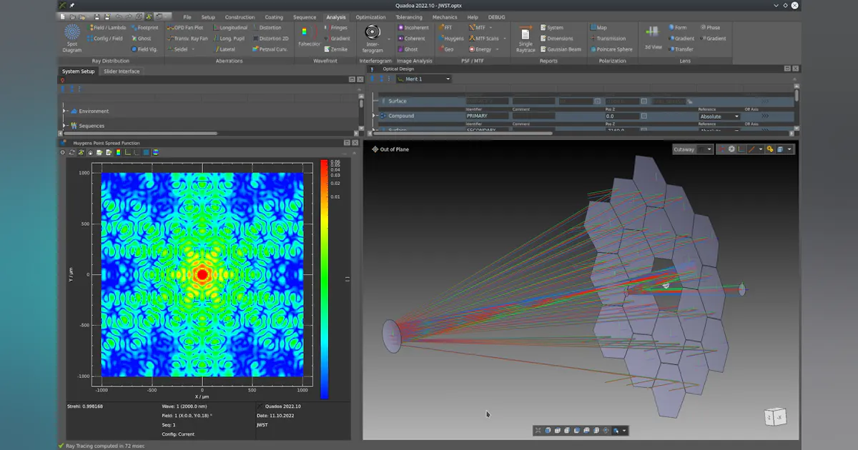This screenshot has width=858, height=450.
Task: Click the Optical Design vertical scrollbar
Action: coord(797,95)
